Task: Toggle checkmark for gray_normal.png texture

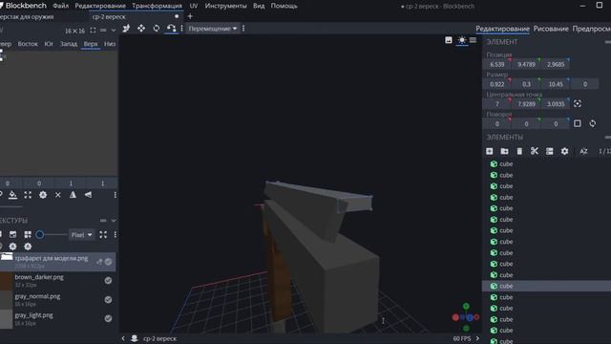Action: tap(108, 299)
